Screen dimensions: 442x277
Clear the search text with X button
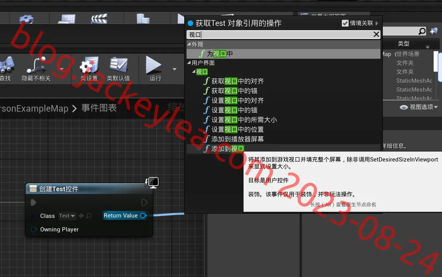tap(376, 34)
